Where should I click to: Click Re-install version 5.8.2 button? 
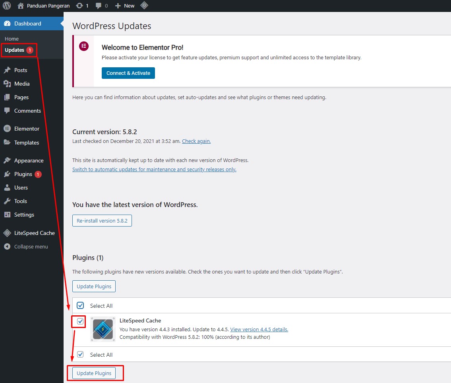coord(102,221)
